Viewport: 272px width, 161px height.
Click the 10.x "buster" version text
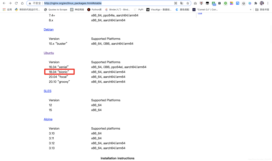coord(58,44)
